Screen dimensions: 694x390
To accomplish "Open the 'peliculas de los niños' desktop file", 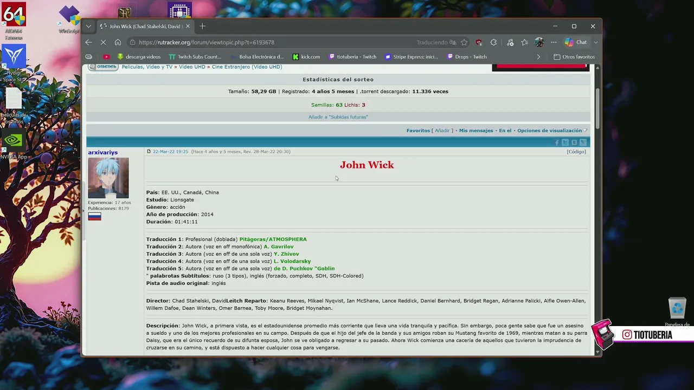I will point(14,106).
